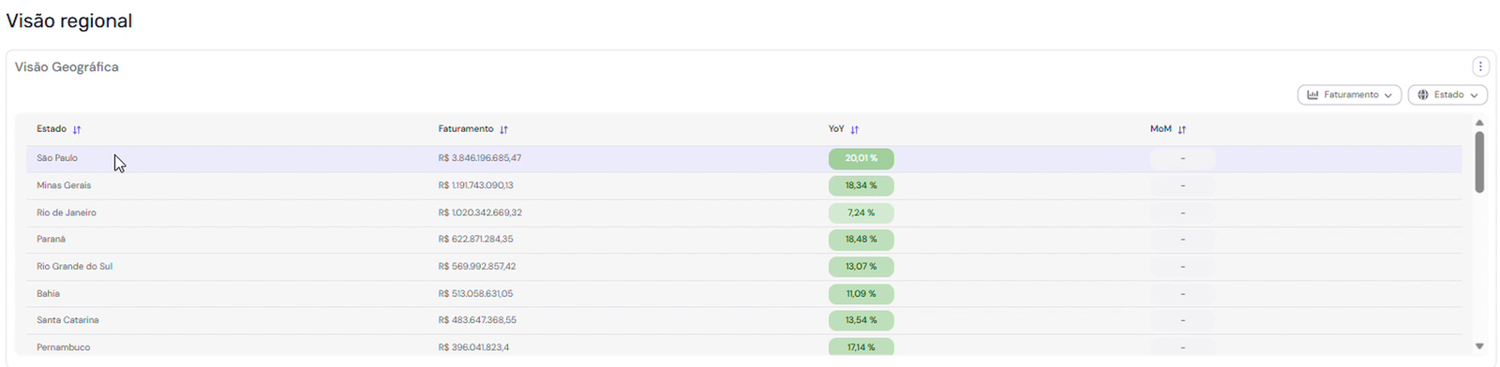Select the São Paulo row label

point(57,158)
